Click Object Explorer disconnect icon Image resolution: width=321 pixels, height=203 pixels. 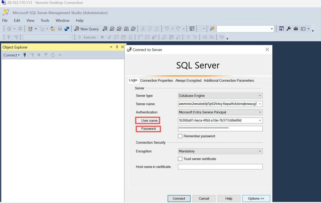pyautogui.click(x=32, y=55)
